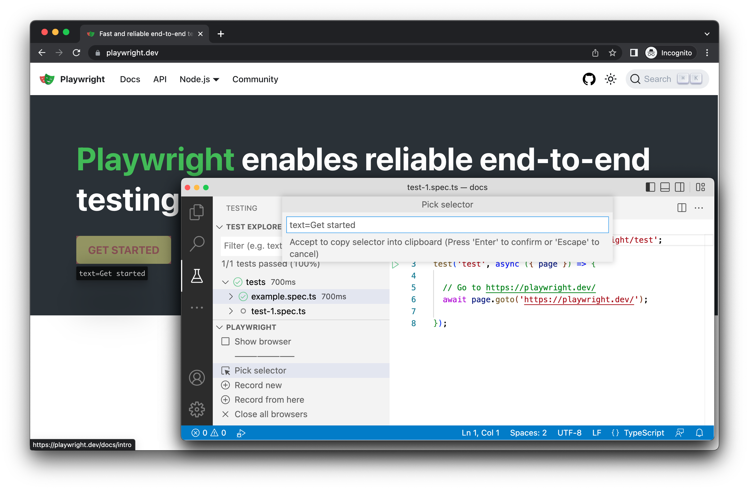Click the Pick selector input field
Screen dimensions: 749x490
tap(447, 225)
